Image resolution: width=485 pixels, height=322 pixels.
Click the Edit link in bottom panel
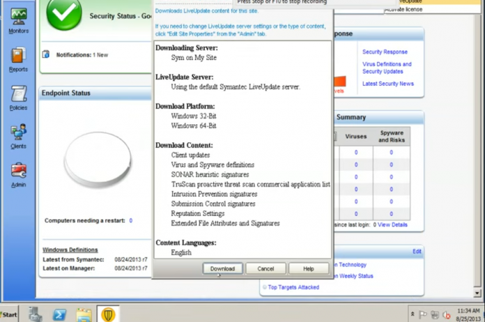click(417, 251)
